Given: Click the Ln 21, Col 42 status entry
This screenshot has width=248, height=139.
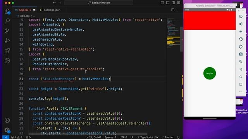Looking at the screenshot, I should [93, 137].
